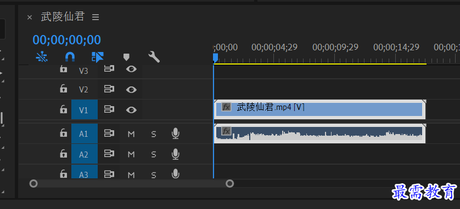Grab left handle of zoom scroll bar
The height and width of the screenshot is (209, 460).
coord(33,184)
